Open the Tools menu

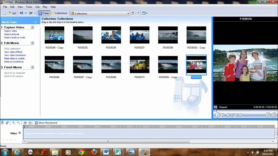coord(29,7)
